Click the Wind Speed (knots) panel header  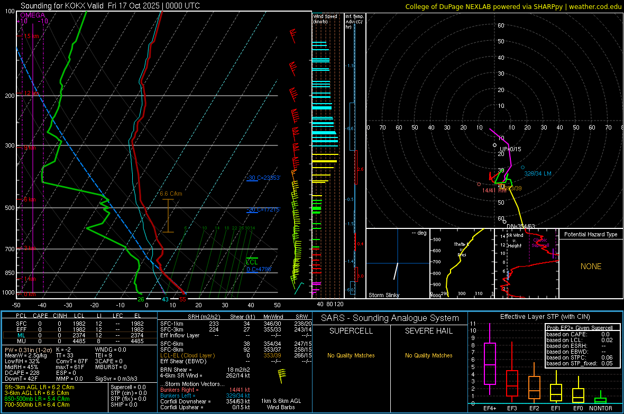tap(325, 19)
